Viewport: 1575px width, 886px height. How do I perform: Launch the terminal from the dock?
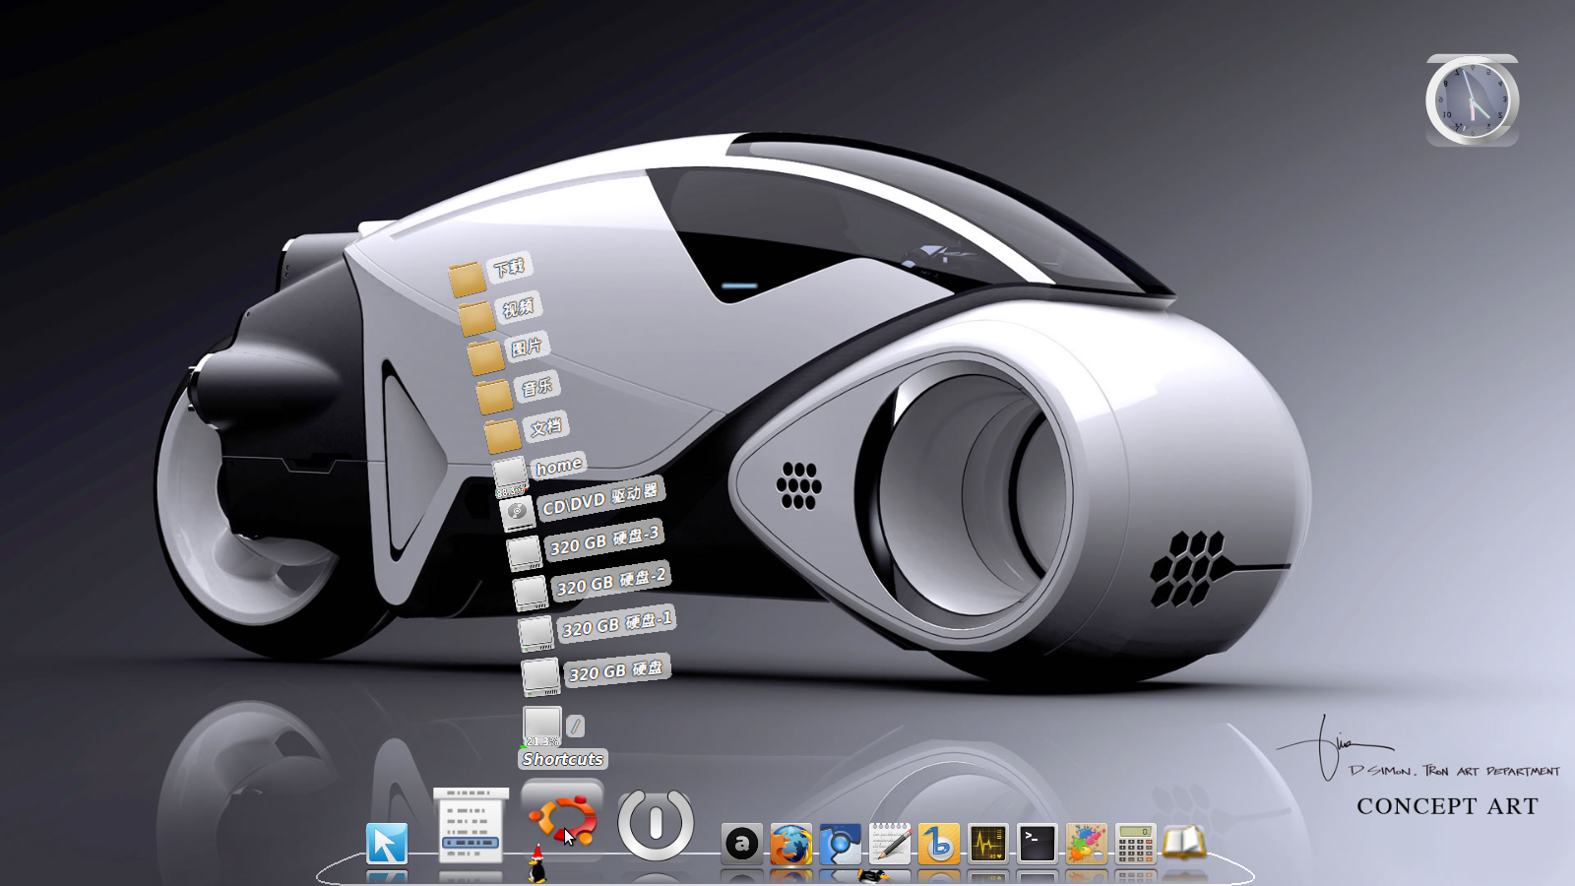pos(1038,844)
